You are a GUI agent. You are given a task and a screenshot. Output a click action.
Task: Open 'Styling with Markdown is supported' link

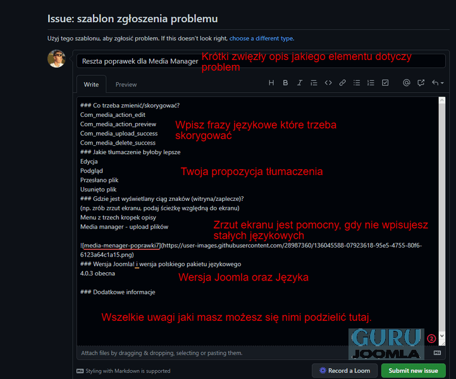(123, 371)
